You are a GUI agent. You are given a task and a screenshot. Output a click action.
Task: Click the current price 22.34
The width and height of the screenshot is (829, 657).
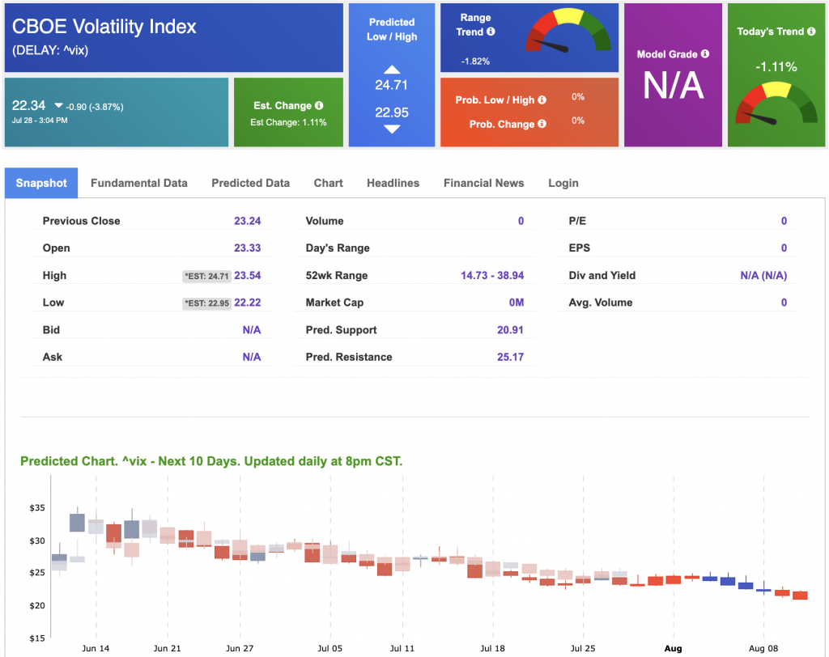[x=29, y=106]
